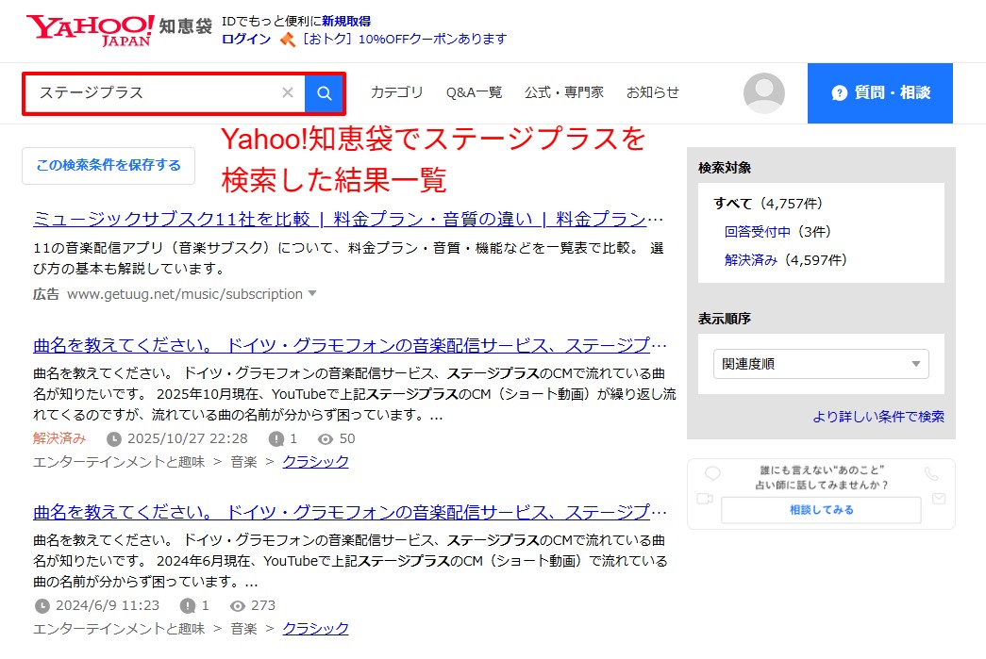Click the video chat icon in the fortune banner
This screenshot has width=986, height=659.
(x=705, y=499)
